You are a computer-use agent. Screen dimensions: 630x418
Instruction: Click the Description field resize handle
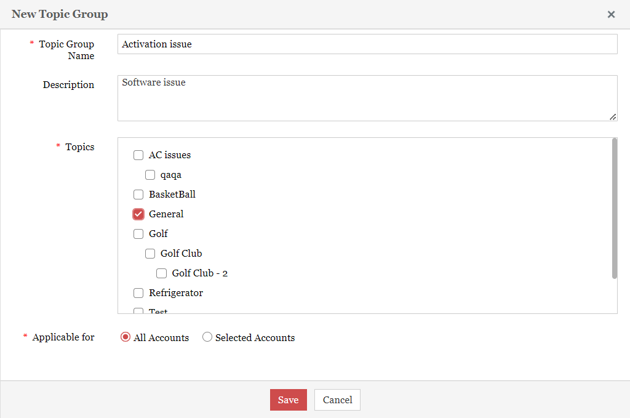[613, 117]
